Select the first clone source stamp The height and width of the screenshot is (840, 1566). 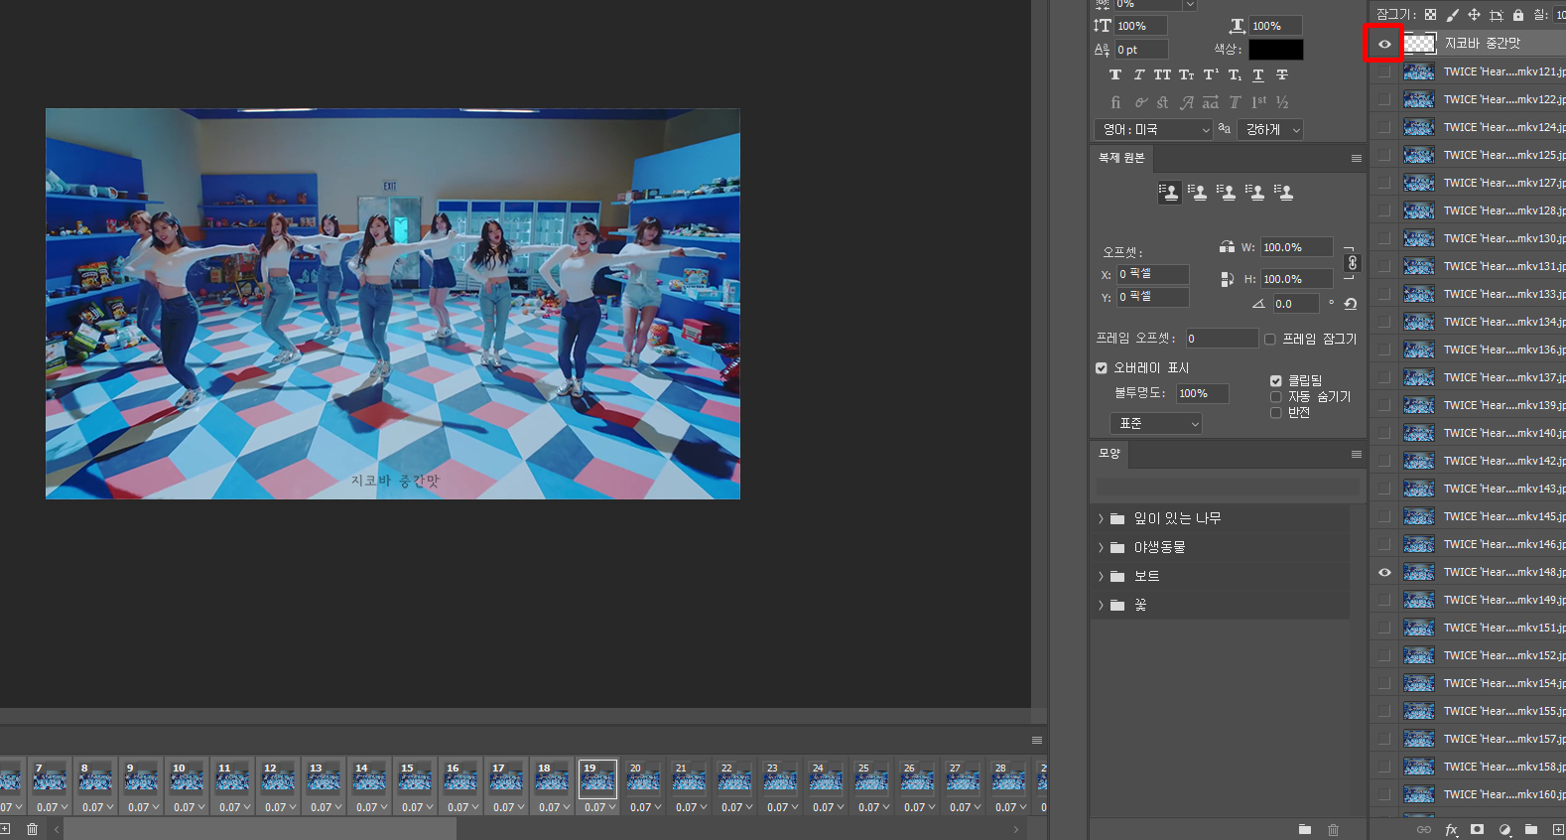pos(1169,192)
